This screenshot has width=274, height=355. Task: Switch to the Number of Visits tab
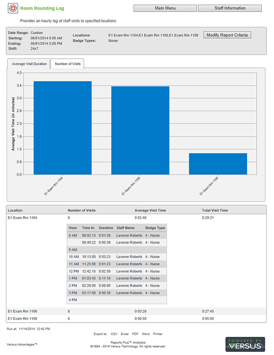(67, 64)
